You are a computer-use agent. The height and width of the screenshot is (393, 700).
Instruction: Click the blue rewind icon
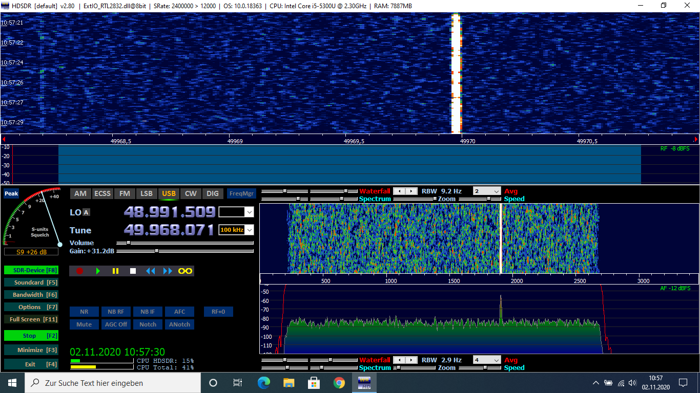(x=150, y=271)
